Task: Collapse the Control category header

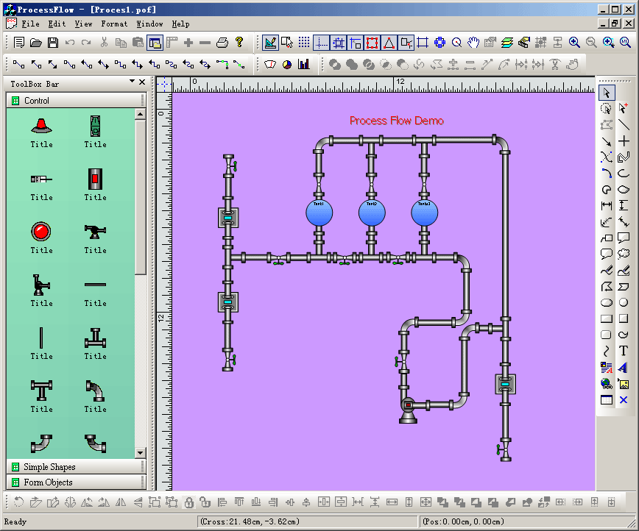Action: pyautogui.click(x=76, y=101)
